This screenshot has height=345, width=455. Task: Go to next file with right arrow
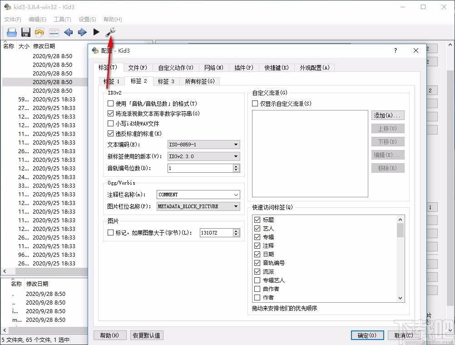(82, 32)
